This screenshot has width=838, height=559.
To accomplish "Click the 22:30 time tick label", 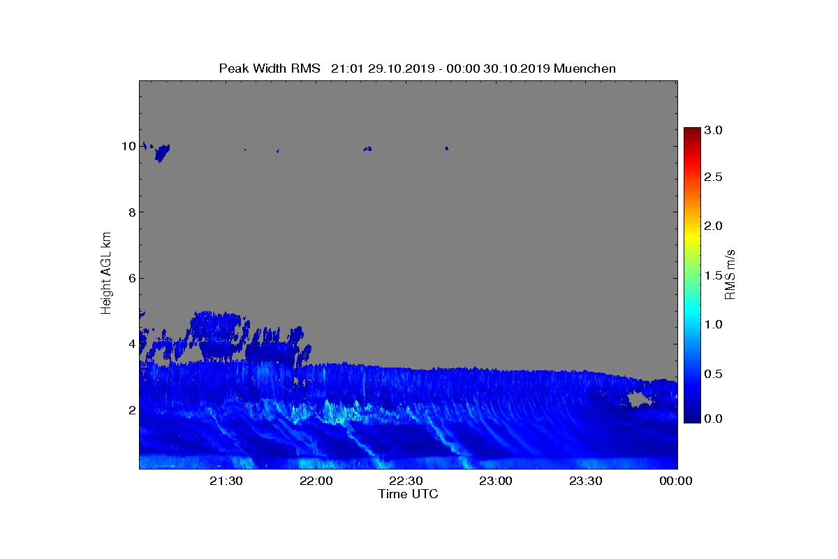I will tap(406, 481).
